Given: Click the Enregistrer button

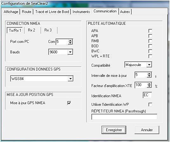Looking at the screenshot, I should point(114,130).
